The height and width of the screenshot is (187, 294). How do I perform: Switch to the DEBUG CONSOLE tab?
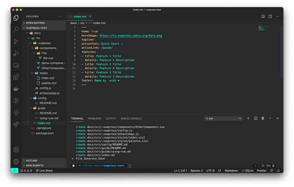pyautogui.click(x=131, y=119)
